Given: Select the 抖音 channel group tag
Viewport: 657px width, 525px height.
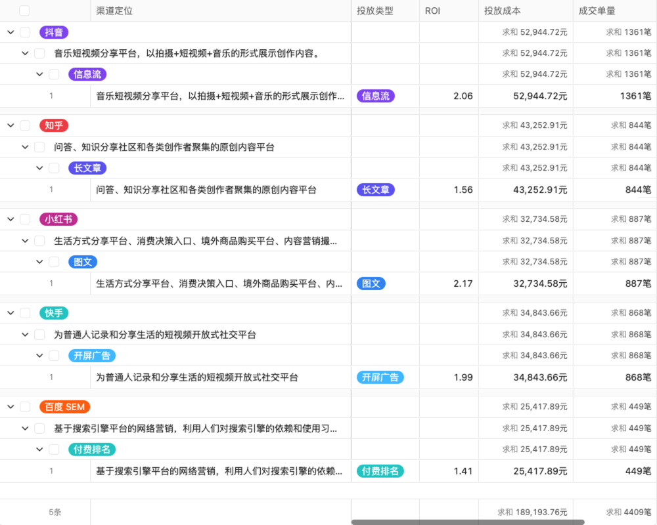Looking at the screenshot, I should [53, 31].
